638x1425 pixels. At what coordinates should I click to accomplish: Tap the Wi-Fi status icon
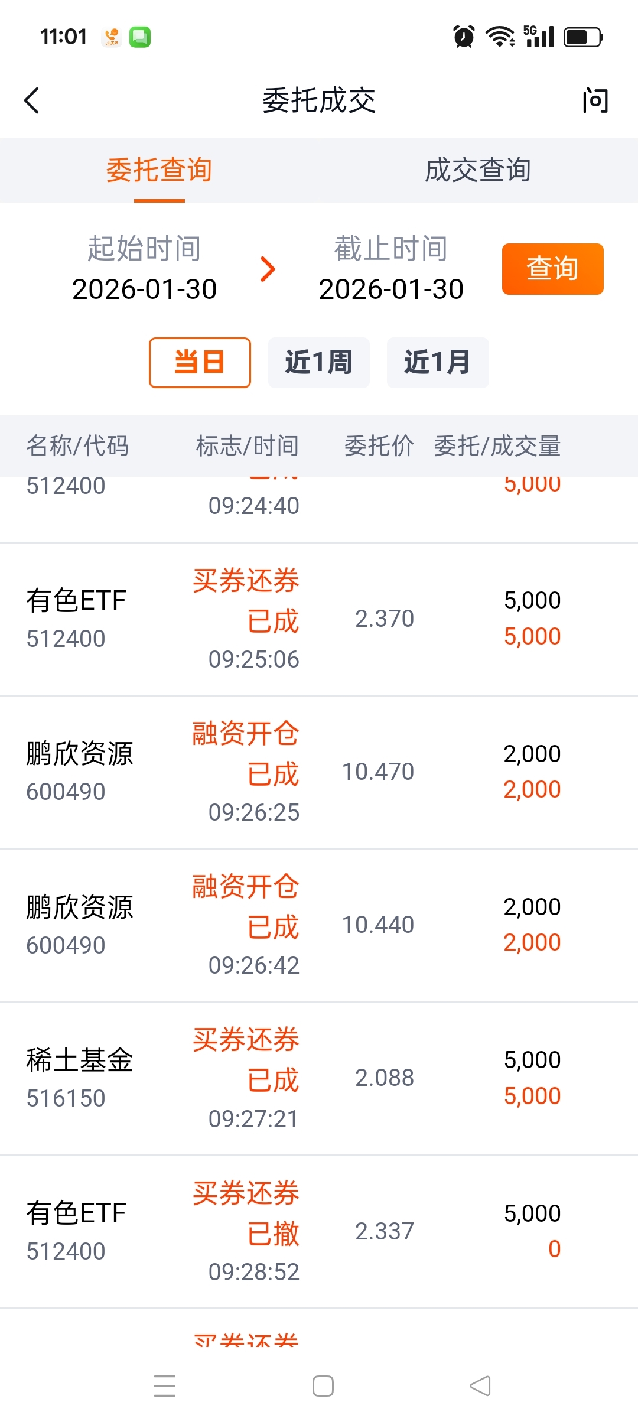[500, 37]
